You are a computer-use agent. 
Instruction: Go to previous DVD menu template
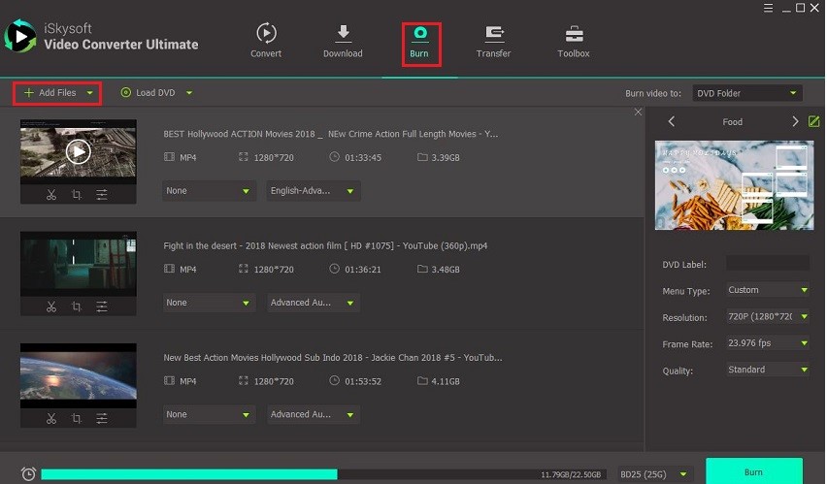click(672, 121)
